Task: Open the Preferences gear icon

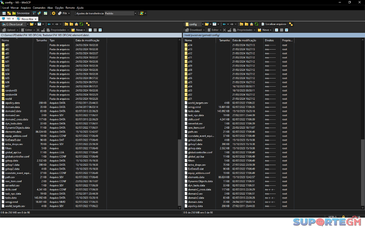Action: (x=54, y=13)
